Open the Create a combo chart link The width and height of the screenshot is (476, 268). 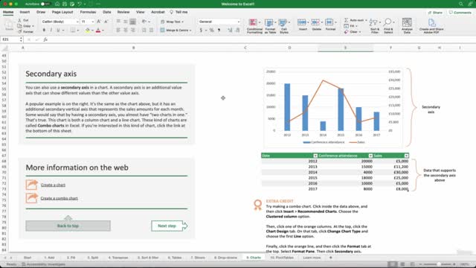59,198
